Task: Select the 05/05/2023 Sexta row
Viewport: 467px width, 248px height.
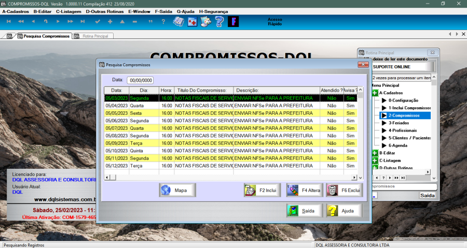Action: point(208,113)
